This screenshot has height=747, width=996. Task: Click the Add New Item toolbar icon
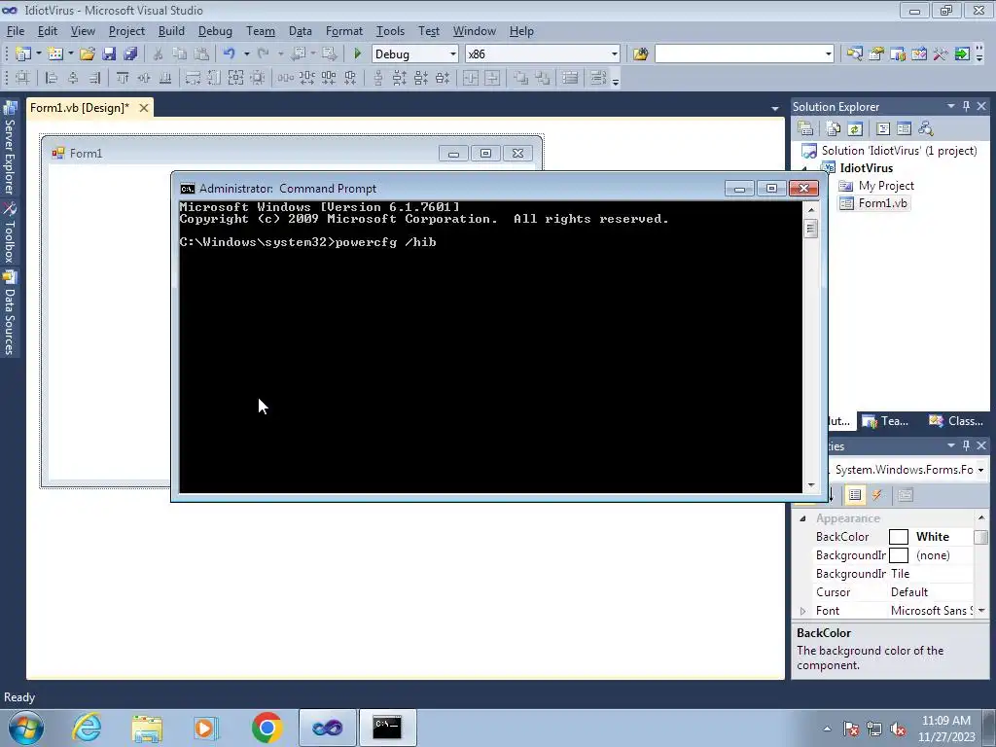[x=55, y=54]
